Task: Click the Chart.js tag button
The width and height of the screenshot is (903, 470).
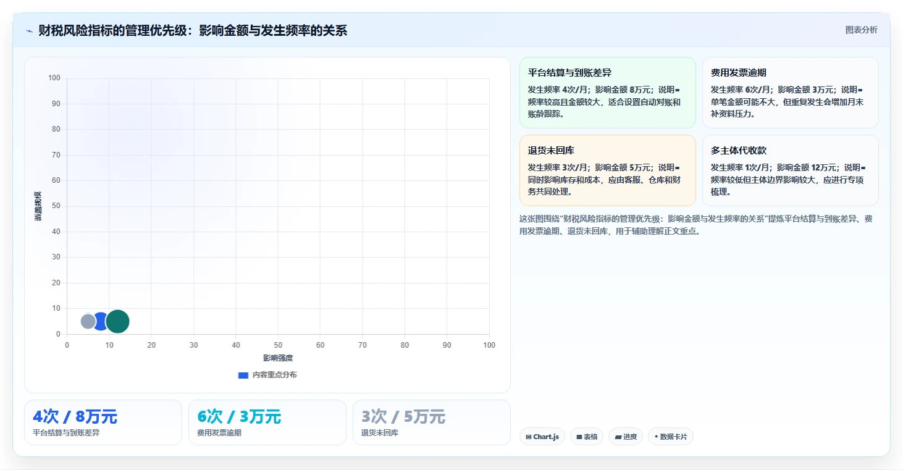Action: pos(542,437)
